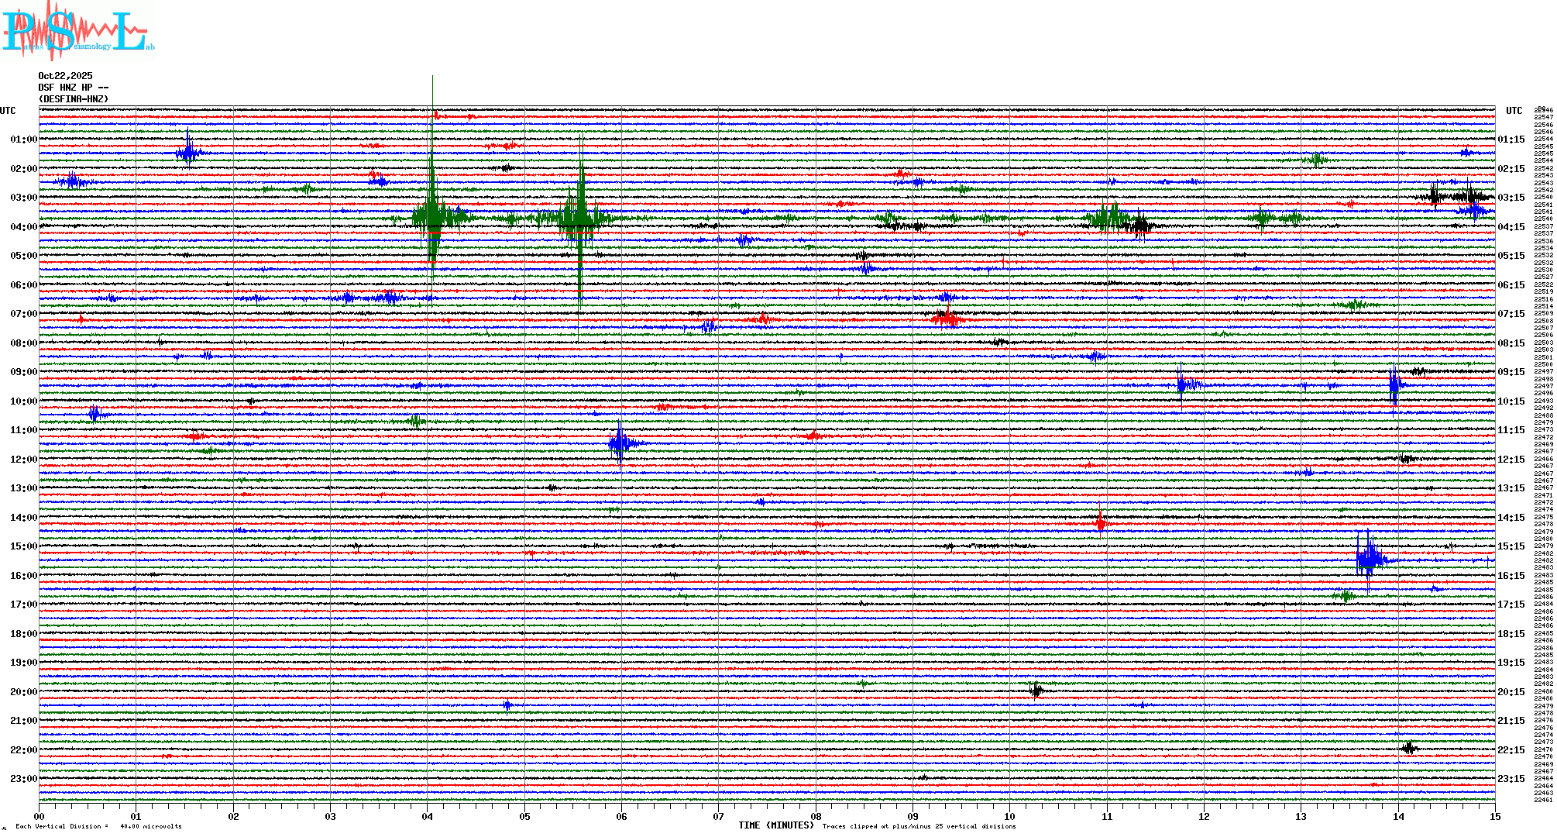Select the 15:00 hour label on left

(23, 546)
